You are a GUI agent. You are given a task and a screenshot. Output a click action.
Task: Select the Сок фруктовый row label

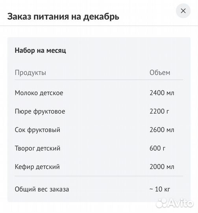click(x=37, y=130)
